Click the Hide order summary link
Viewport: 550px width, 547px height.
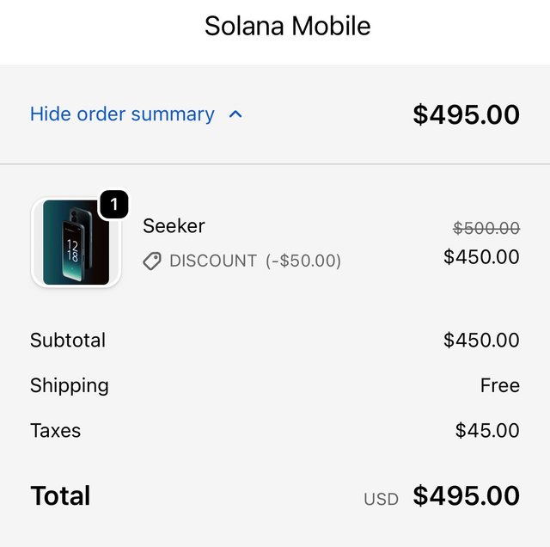pyautogui.click(x=122, y=114)
